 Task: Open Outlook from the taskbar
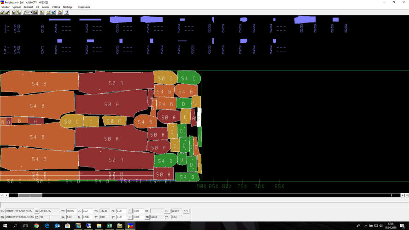(58, 226)
